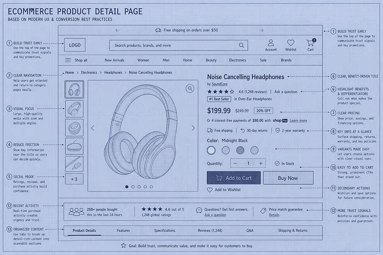Click the search magnifier icon
The image size is (383, 255).
(241, 45)
